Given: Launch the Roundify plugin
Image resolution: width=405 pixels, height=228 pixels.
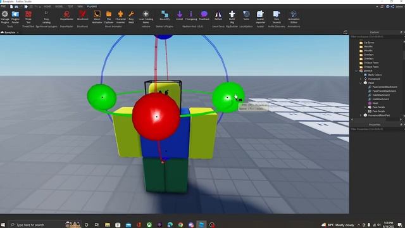Looking at the screenshot, I should point(165,16).
